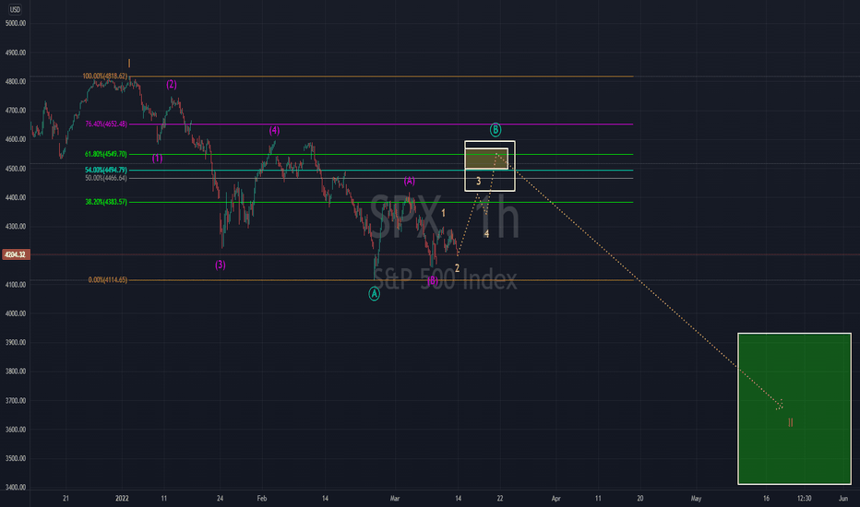The image size is (860, 507).
Task: Click the 3600.00 price scale value
Action: [x=16, y=430]
